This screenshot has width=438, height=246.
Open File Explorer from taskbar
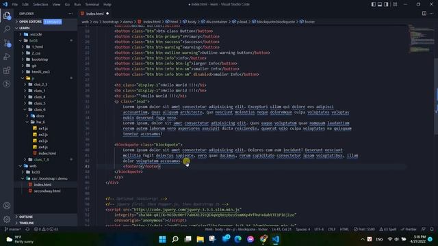[x=201, y=239]
